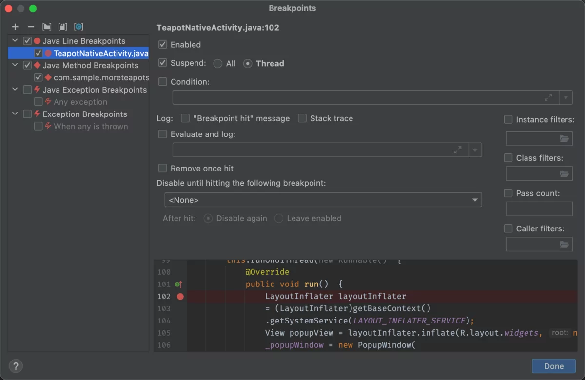Remove the selected breakpoint with the minus icon
Viewport: 585px width, 380px height.
[x=31, y=27]
